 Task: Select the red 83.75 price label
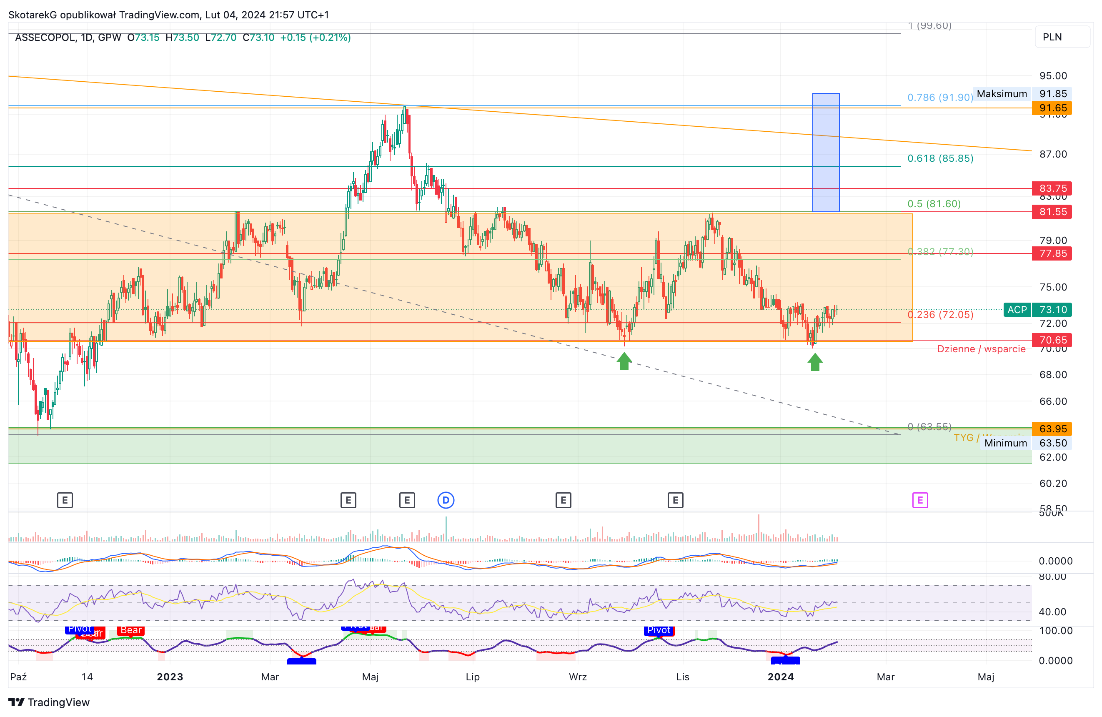[1052, 188]
